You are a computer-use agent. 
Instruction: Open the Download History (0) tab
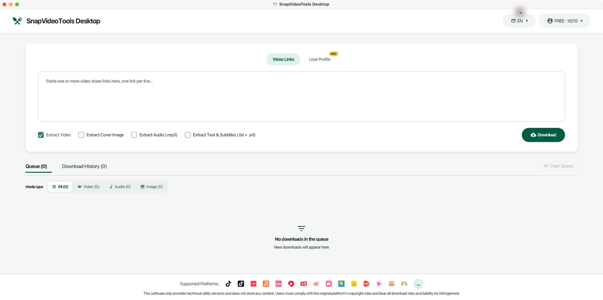[x=85, y=166]
